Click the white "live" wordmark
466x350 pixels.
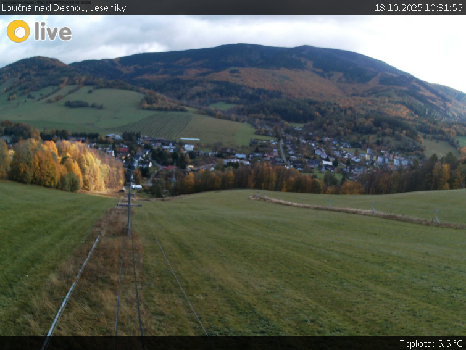point(52,31)
